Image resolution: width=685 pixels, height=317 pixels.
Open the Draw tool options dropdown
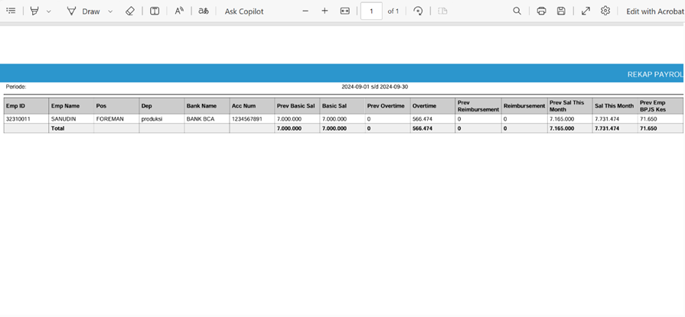point(110,11)
